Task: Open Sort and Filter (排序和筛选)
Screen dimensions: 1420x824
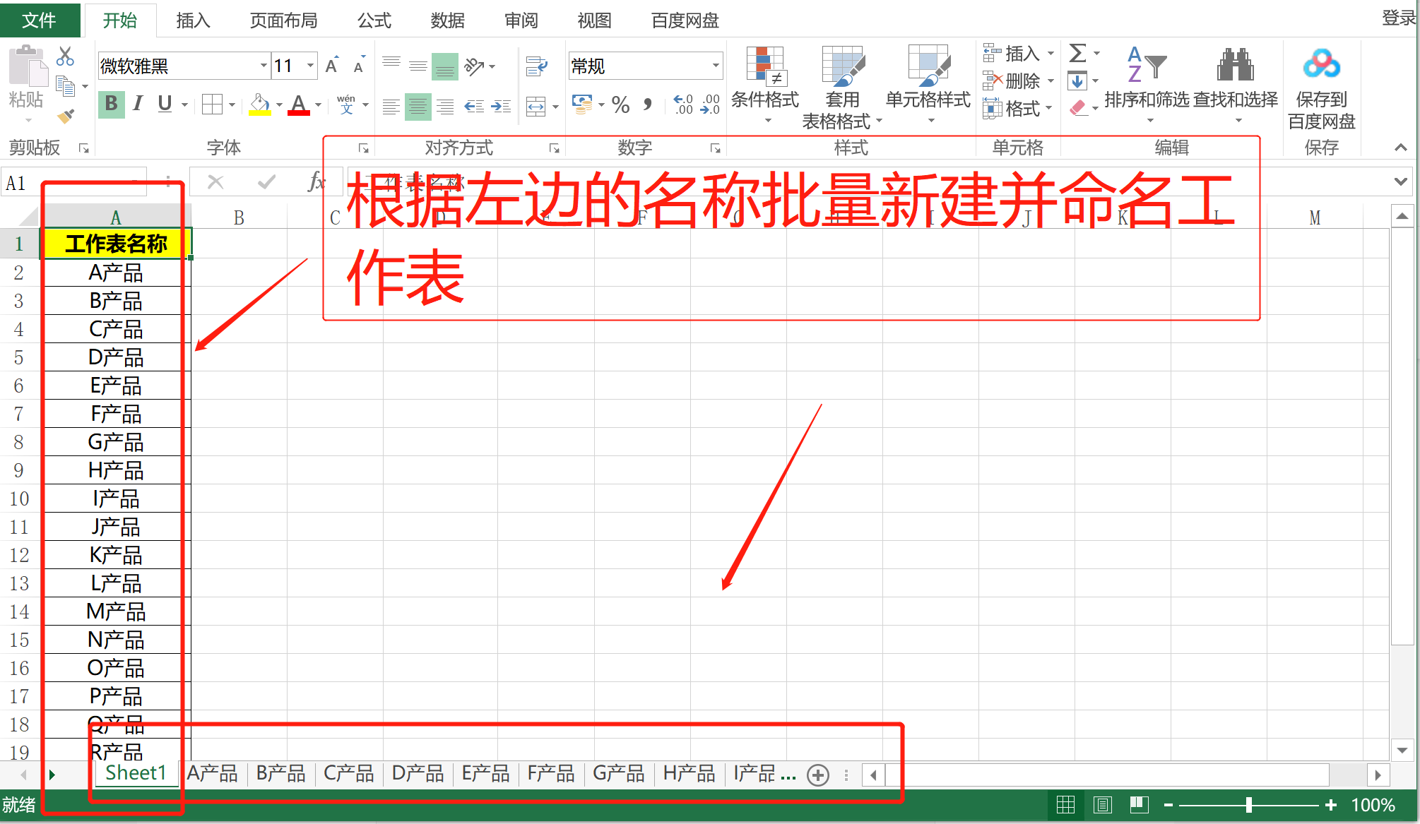Action: tap(1147, 85)
